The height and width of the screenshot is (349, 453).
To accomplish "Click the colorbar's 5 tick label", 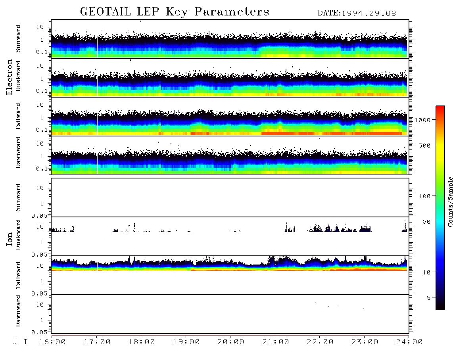I will (x=428, y=298).
